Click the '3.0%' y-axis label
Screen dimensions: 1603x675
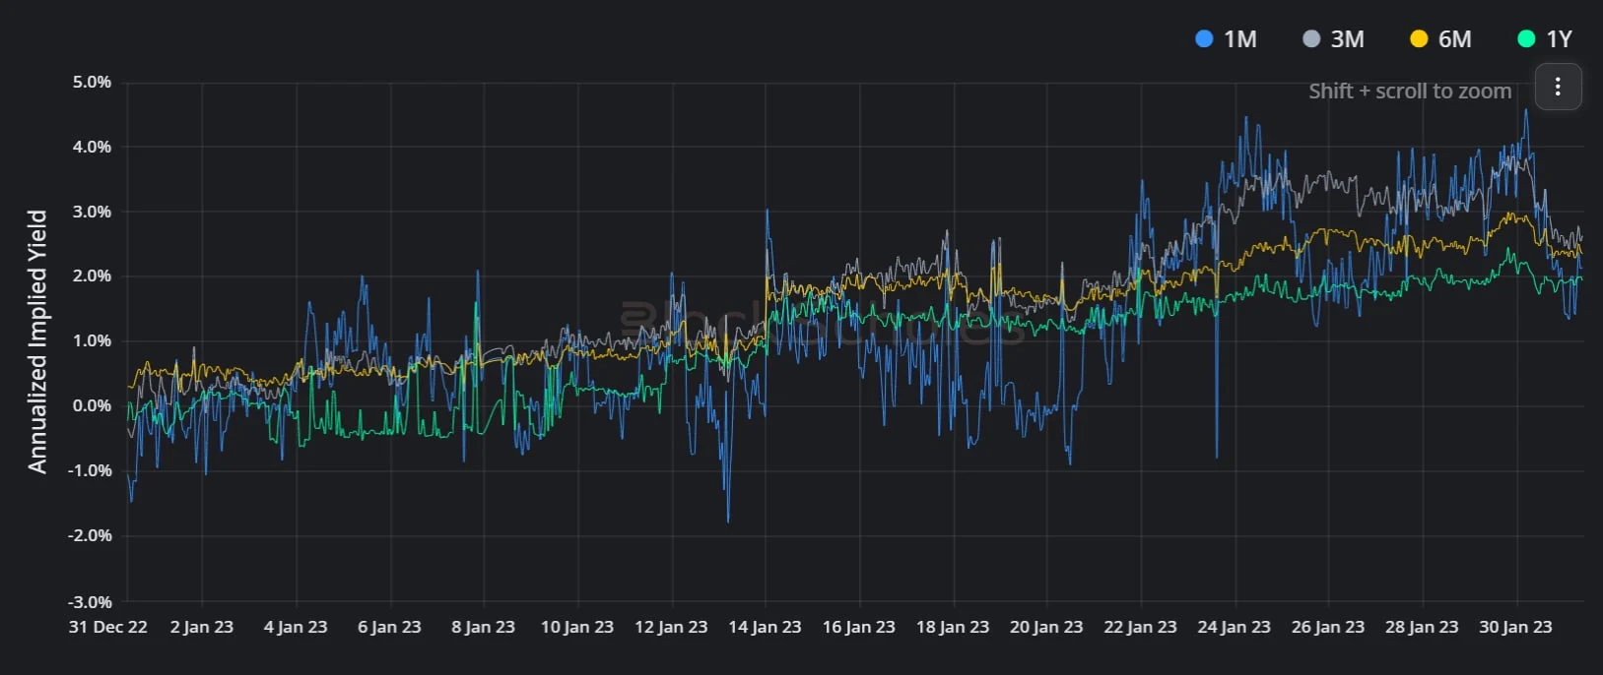(x=92, y=212)
